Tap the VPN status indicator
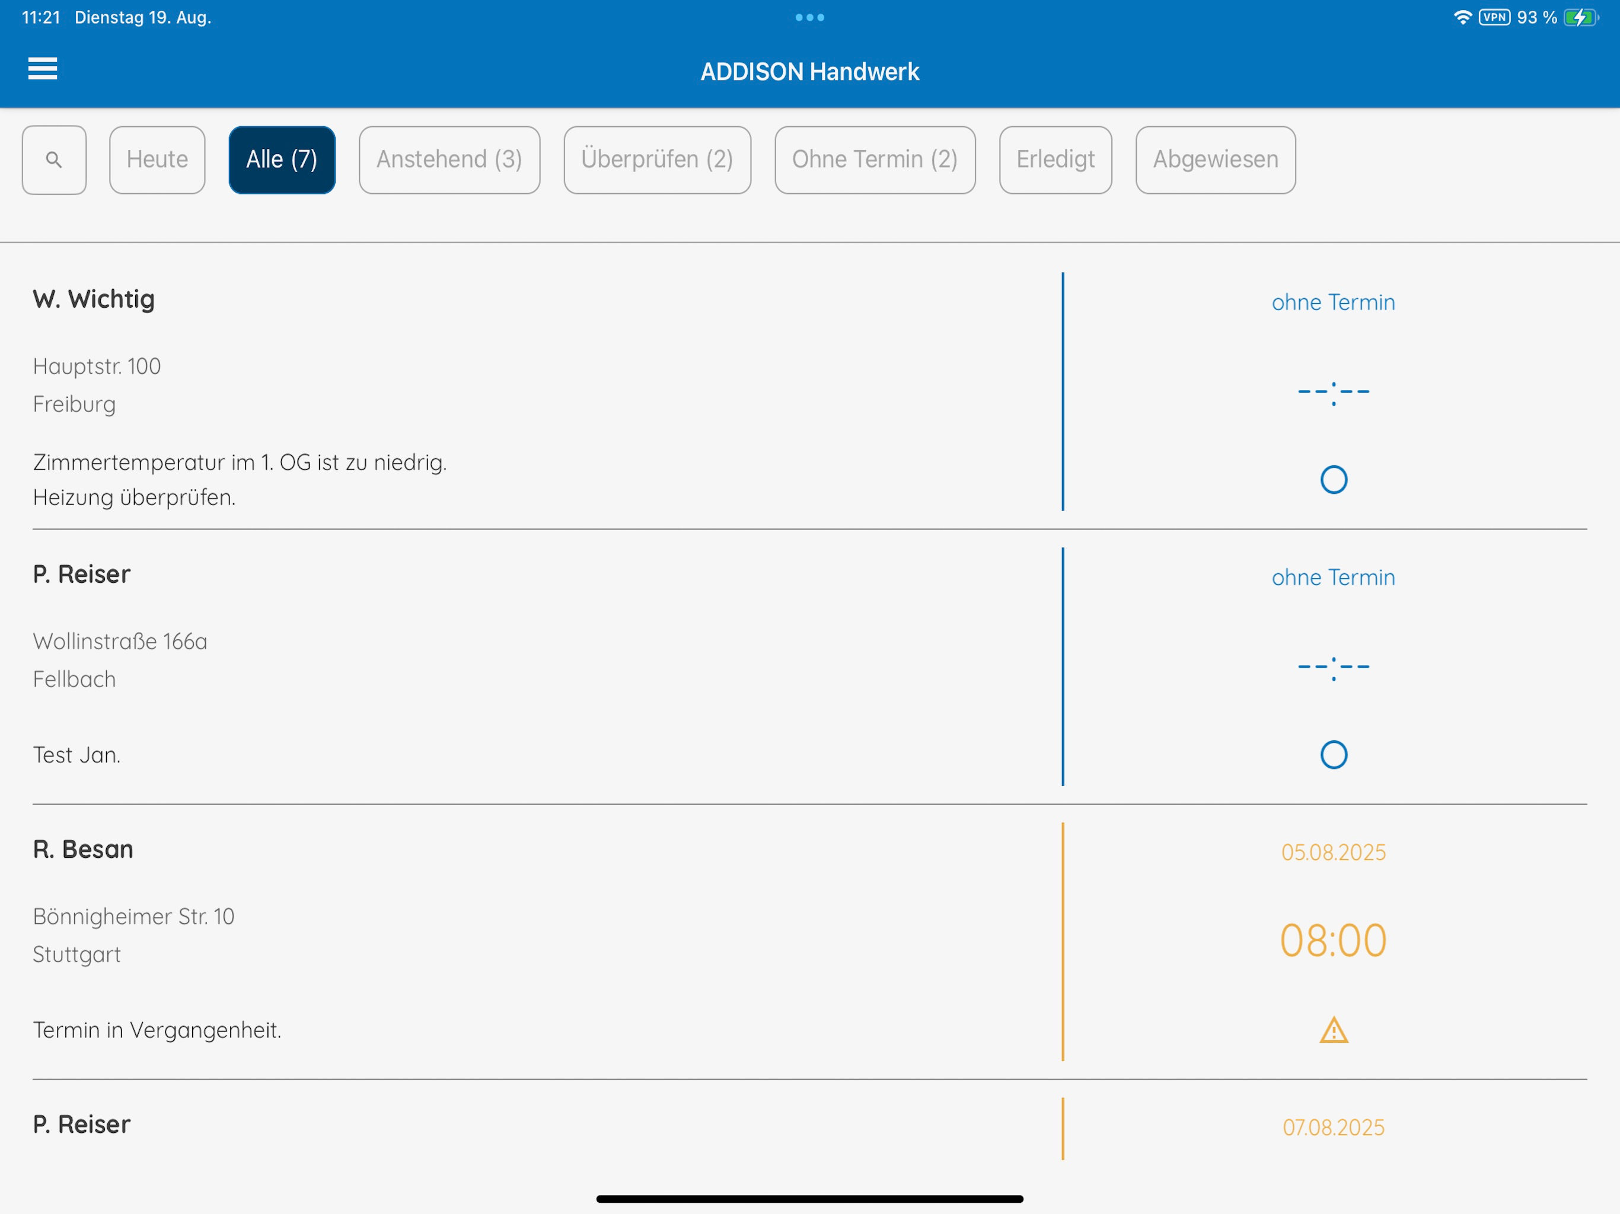 coord(1494,17)
